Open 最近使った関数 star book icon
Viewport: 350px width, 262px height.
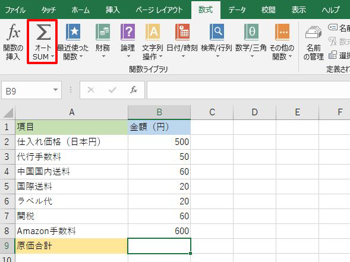click(73, 32)
